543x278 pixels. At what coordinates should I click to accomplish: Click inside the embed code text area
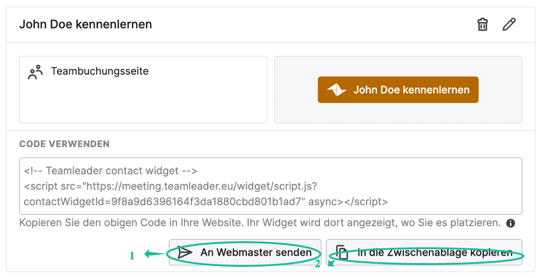pos(271,186)
